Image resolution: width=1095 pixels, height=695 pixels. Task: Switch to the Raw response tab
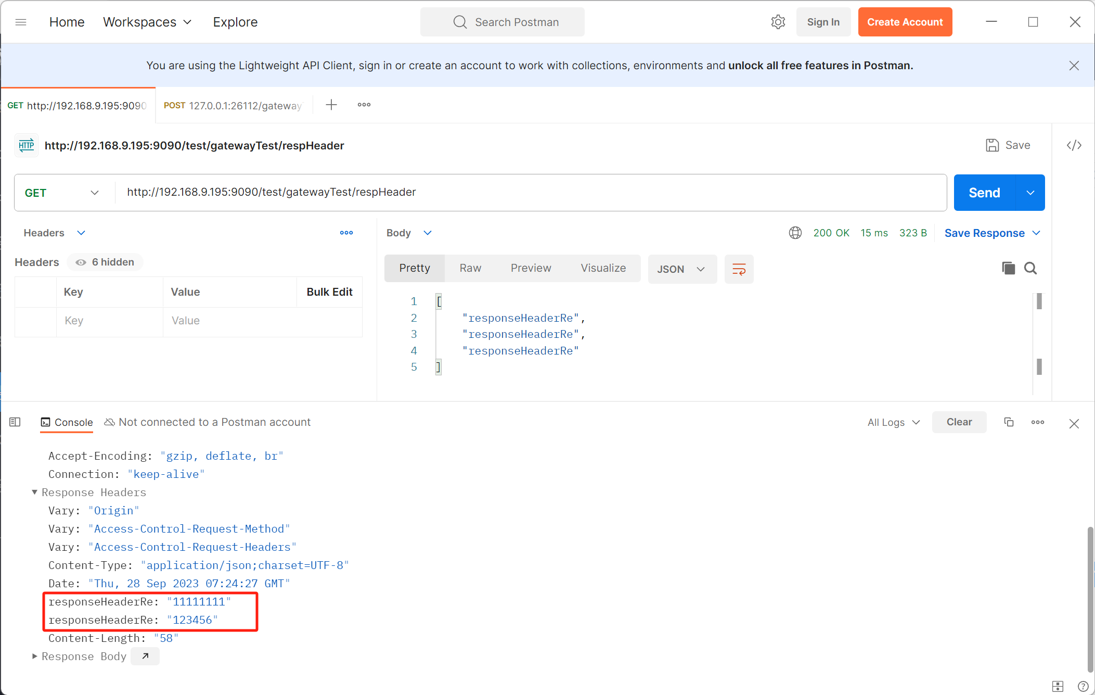(470, 268)
